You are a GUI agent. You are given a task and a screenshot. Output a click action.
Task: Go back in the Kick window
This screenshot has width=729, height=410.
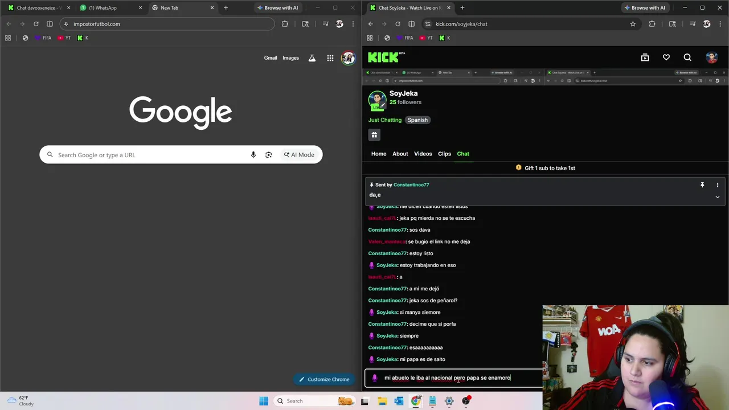(370, 24)
